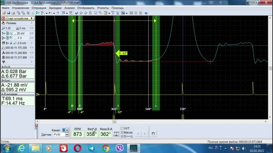This screenshot has height=153, width=273.
Task: Close the analysis panel with red X
Action: pyautogui.click(x=36, y=125)
